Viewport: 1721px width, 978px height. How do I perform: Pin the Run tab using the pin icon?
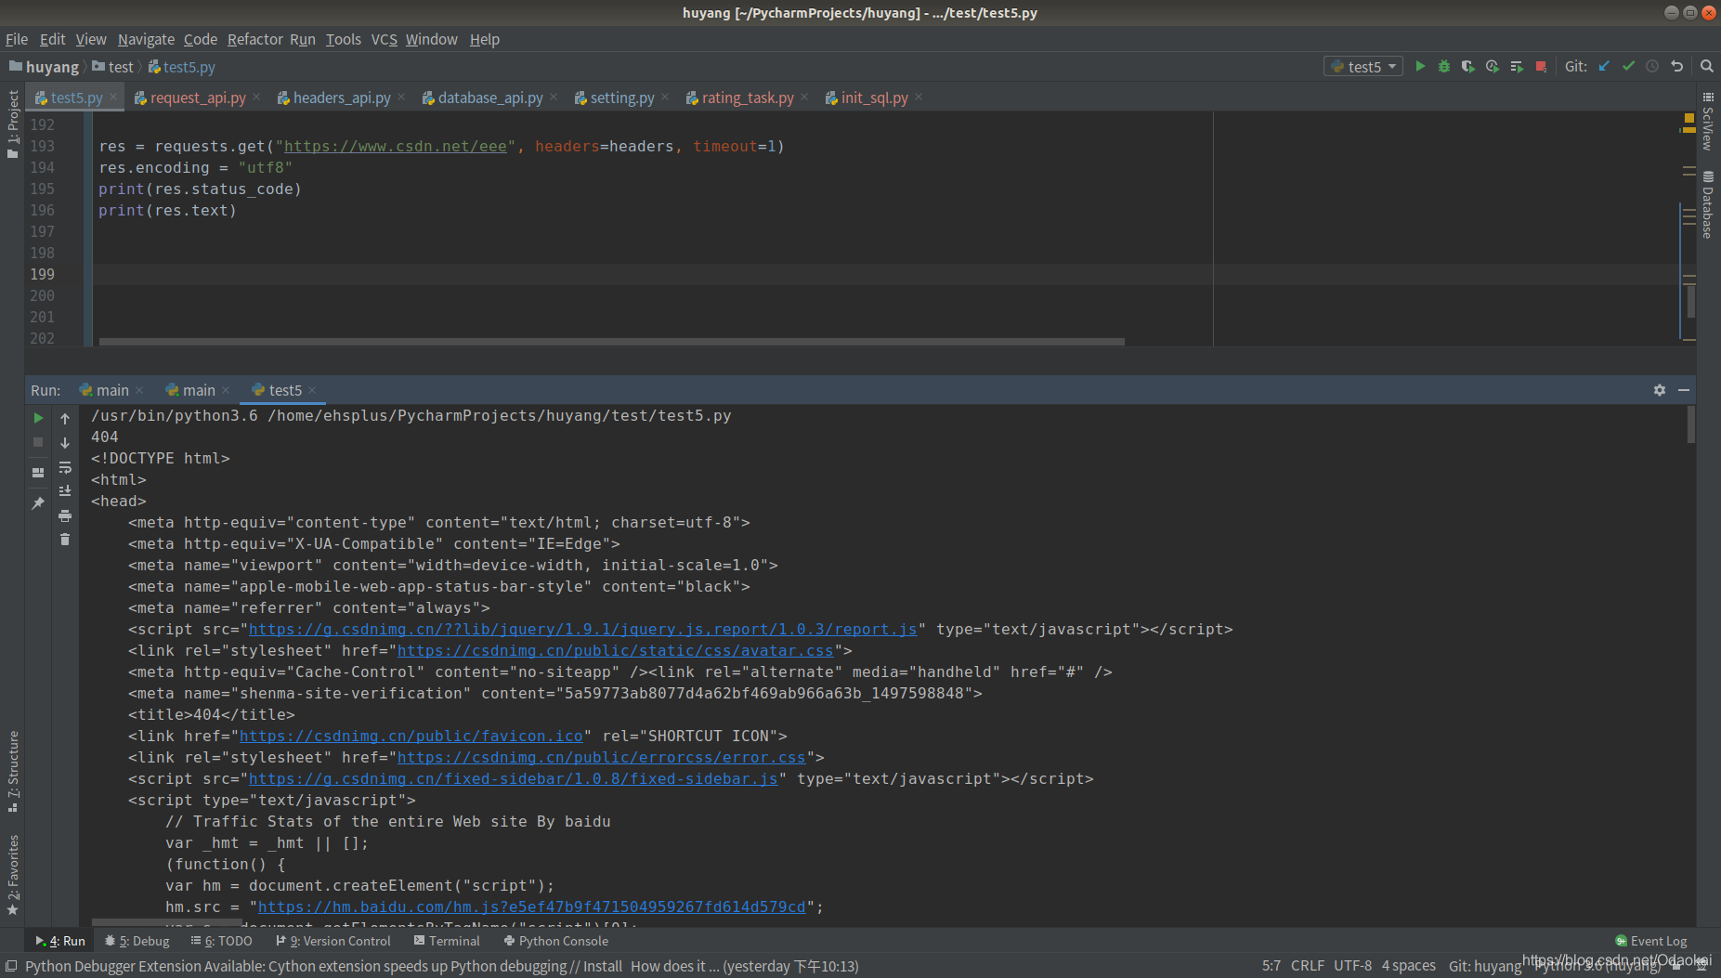(x=38, y=502)
